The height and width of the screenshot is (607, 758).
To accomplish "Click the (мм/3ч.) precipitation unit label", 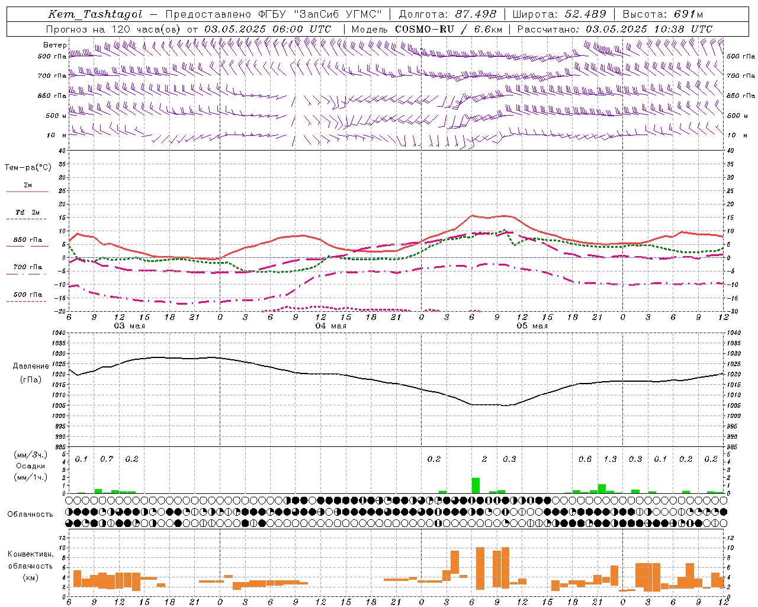I will pos(31,455).
